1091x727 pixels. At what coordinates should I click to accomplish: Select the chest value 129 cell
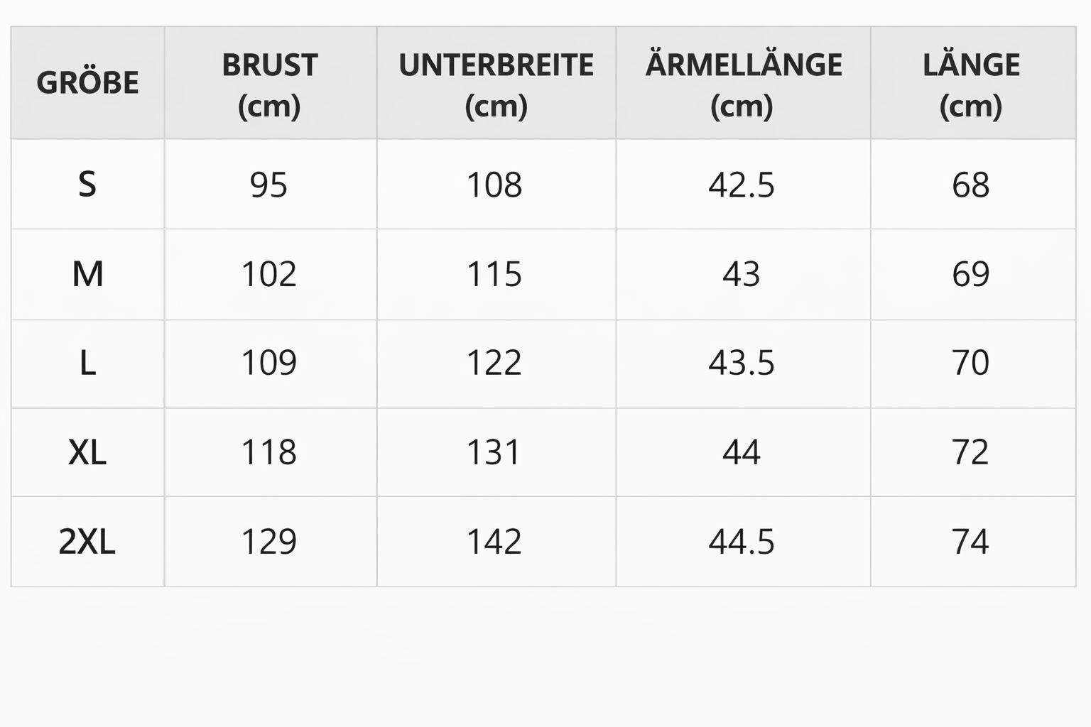[x=269, y=542]
